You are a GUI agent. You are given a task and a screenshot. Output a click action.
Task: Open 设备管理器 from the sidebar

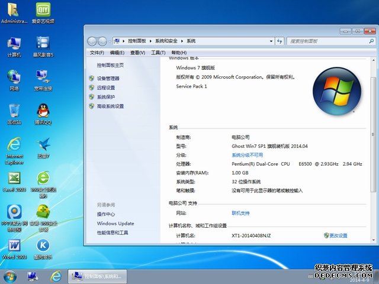pos(108,79)
